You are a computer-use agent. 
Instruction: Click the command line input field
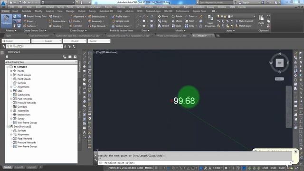[195, 163]
